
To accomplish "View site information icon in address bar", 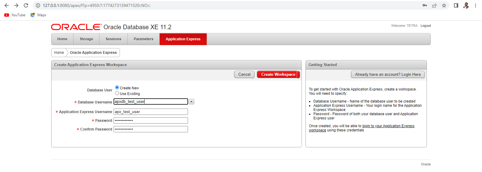I will (38, 5).
